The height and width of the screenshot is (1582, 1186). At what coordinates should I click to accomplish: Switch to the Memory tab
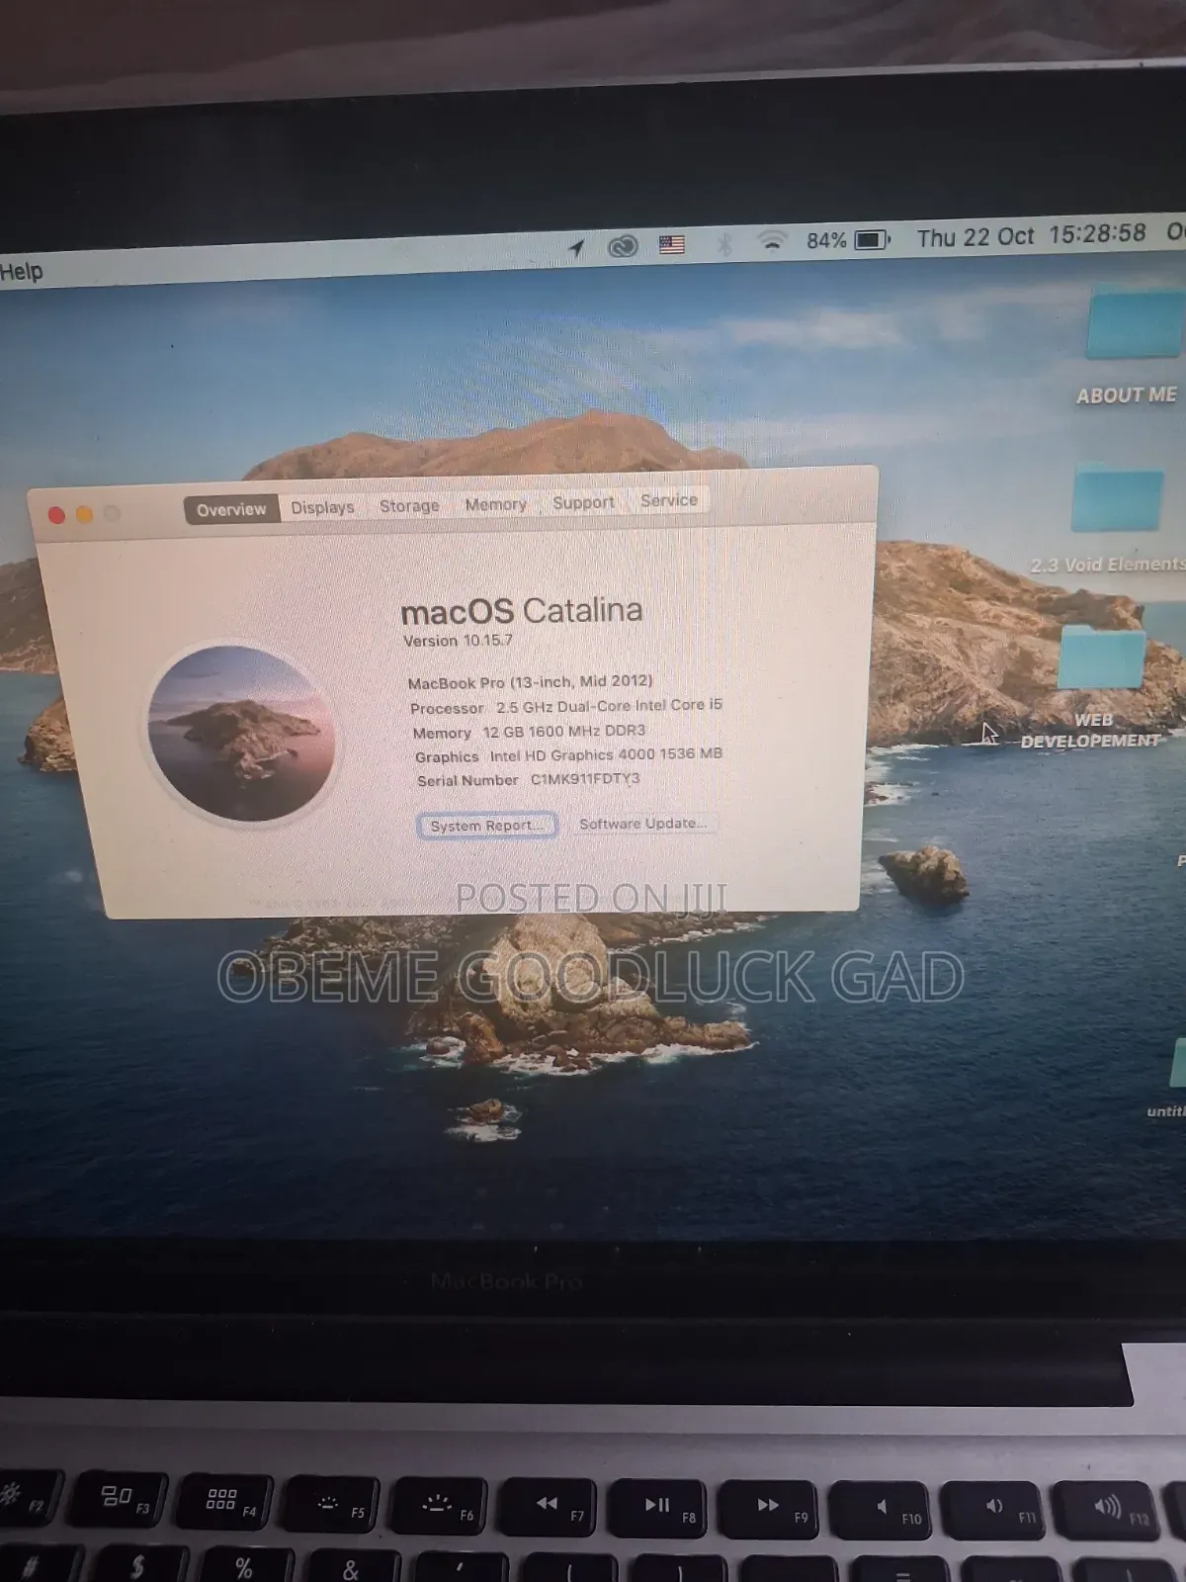click(x=495, y=504)
